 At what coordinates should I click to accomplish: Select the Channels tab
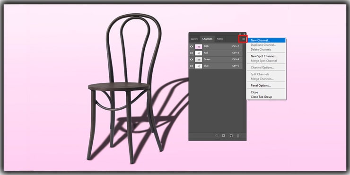coord(207,39)
